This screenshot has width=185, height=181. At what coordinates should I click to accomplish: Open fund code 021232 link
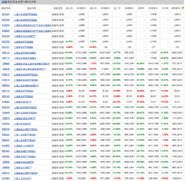[x=6, y=20]
